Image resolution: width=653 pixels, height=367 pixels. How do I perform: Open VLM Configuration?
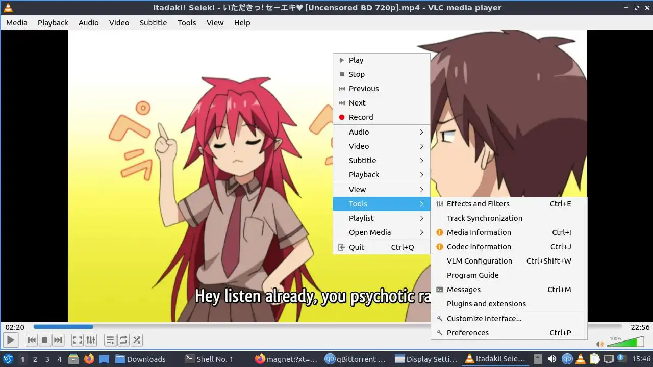coord(509,261)
